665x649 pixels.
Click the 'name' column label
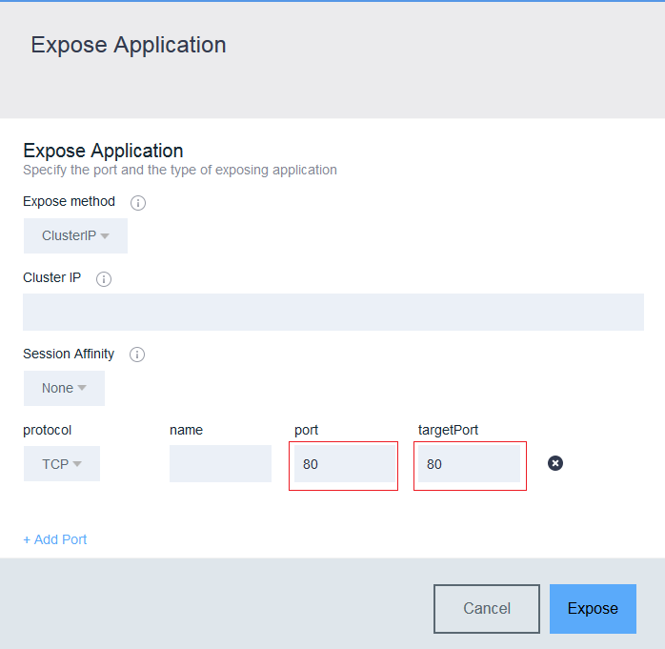coord(186,430)
